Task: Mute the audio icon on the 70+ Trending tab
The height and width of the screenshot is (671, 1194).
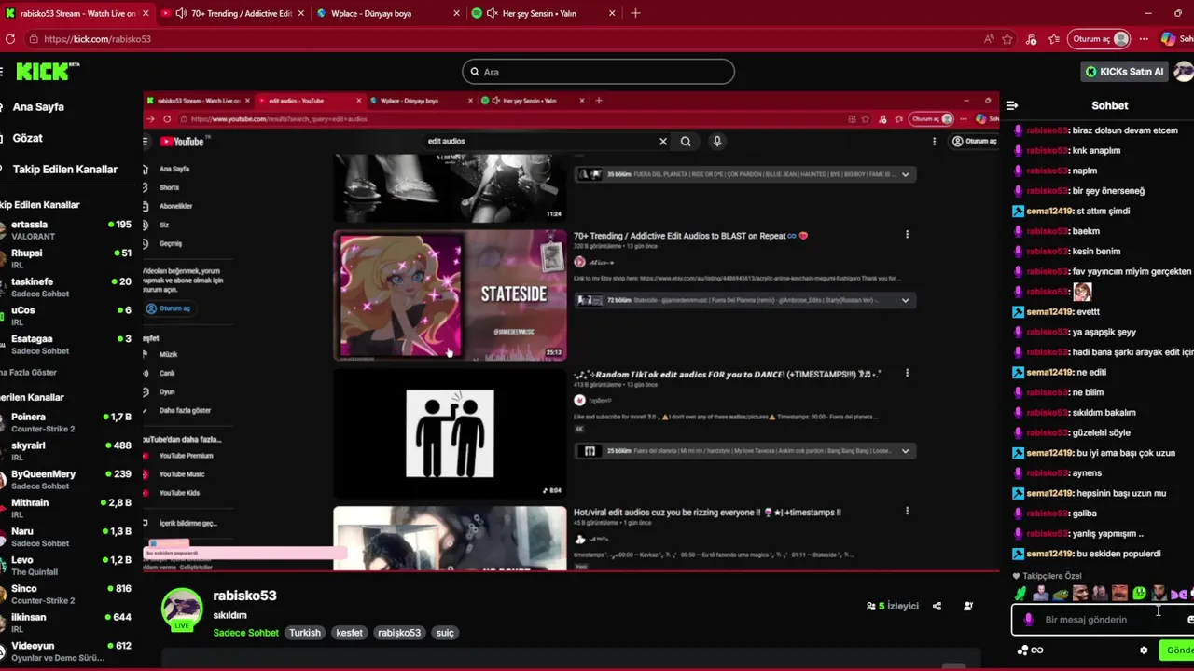Action: (181, 13)
